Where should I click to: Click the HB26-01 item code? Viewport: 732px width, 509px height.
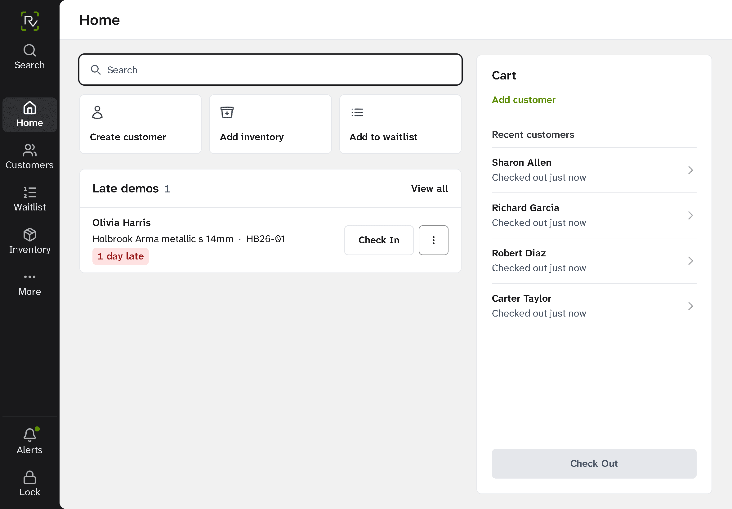[x=266, y=239]
